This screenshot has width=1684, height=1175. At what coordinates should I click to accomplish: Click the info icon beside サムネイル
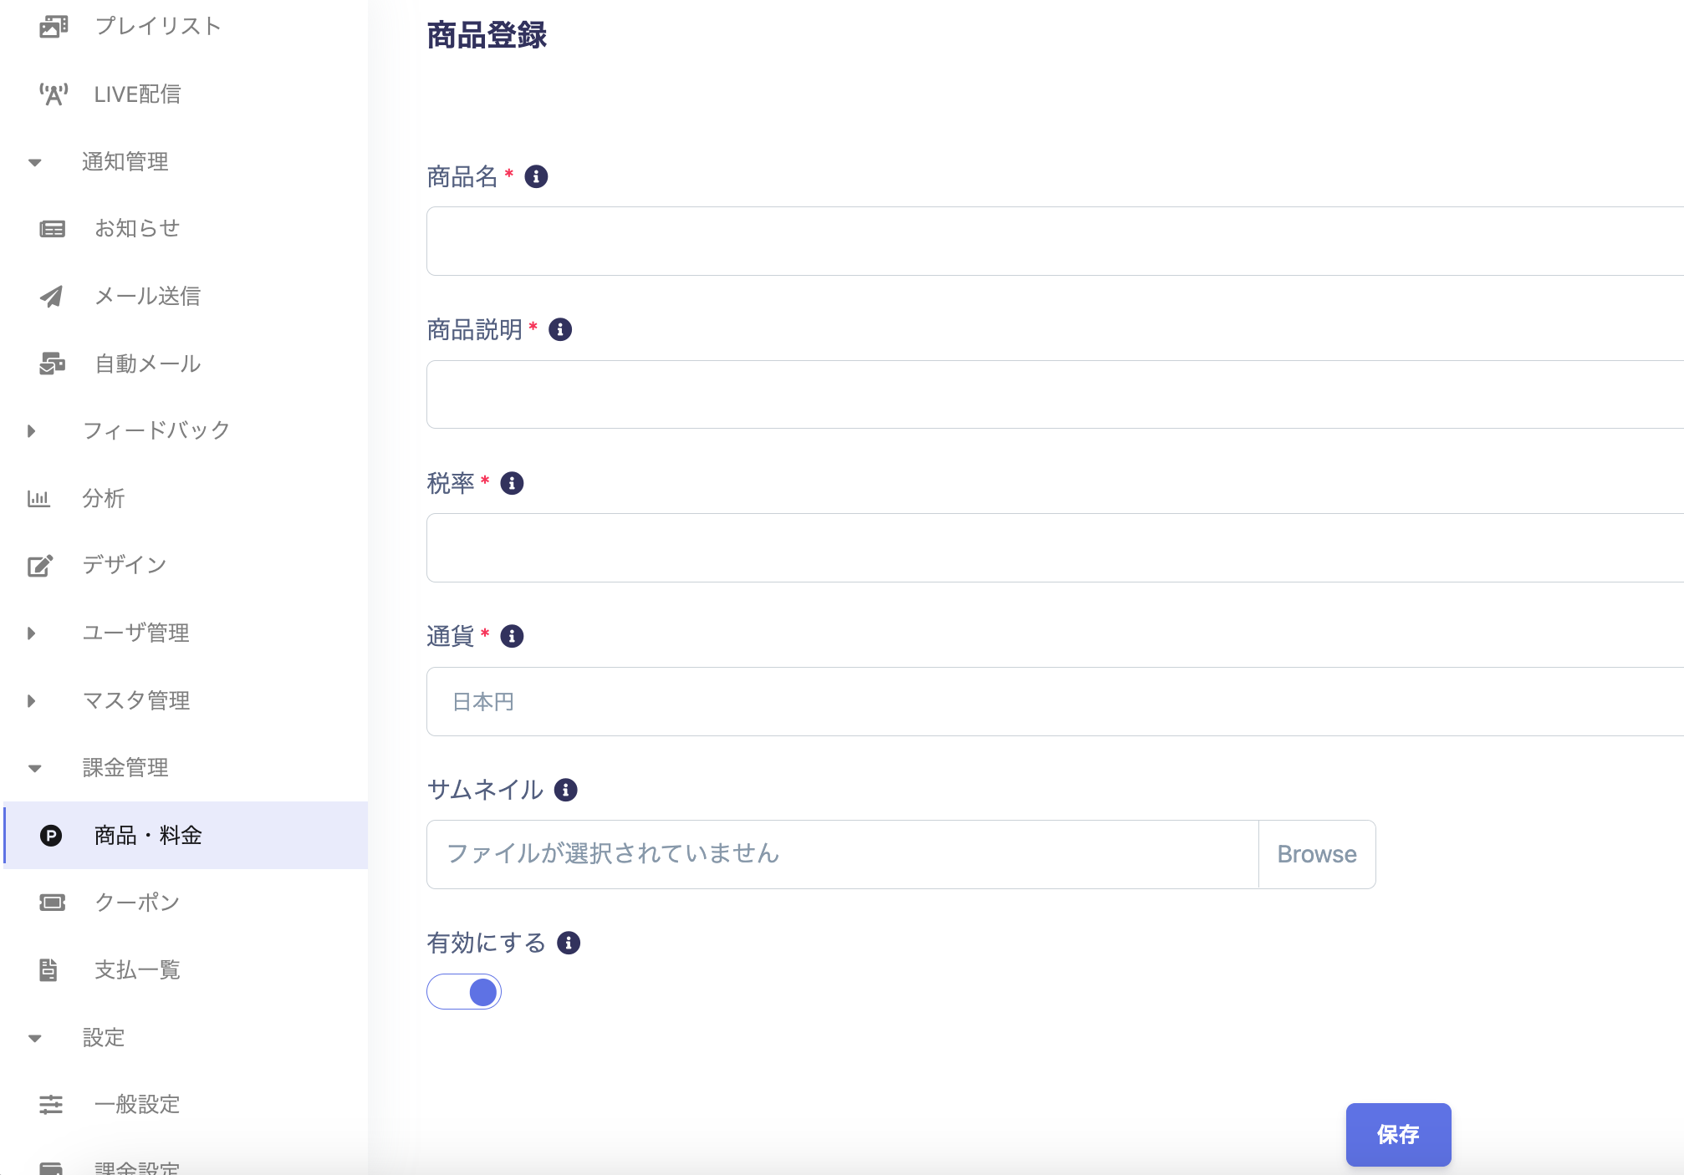pyautogui.click(x=566, y=790)
